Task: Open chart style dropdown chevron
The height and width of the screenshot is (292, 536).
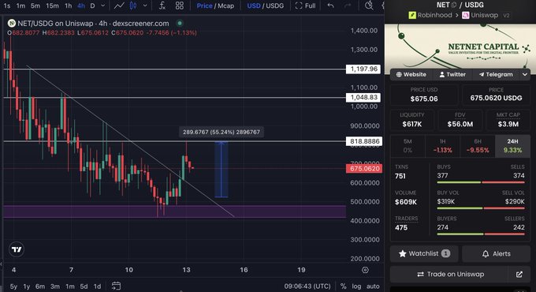Action: [145, 6]
